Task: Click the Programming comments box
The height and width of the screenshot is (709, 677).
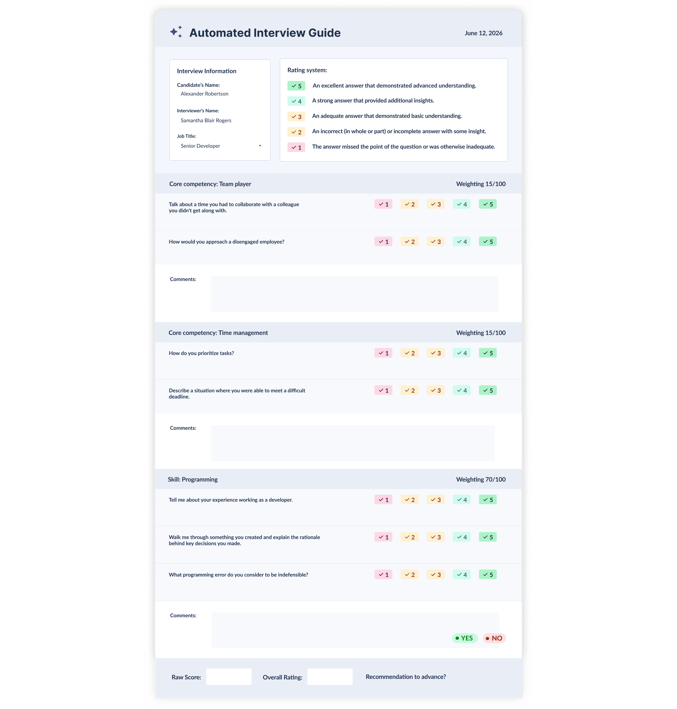Action: click(x=355, y=630)
